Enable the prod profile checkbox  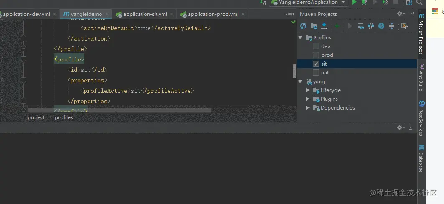316,55
